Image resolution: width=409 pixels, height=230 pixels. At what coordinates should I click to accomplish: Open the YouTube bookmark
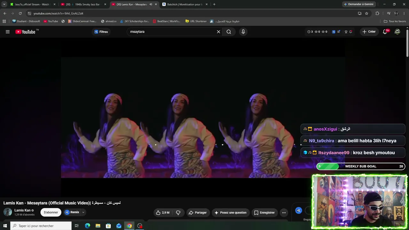[x=51, y=21]
